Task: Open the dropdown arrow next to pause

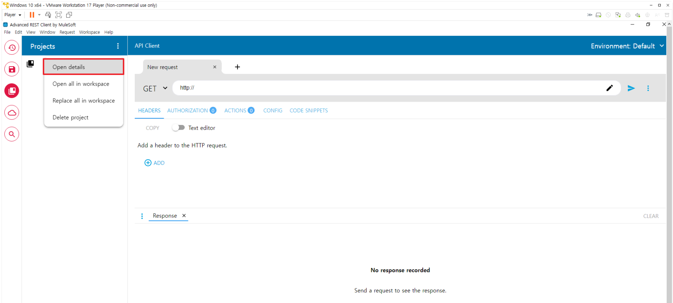Action: (39, 15)
